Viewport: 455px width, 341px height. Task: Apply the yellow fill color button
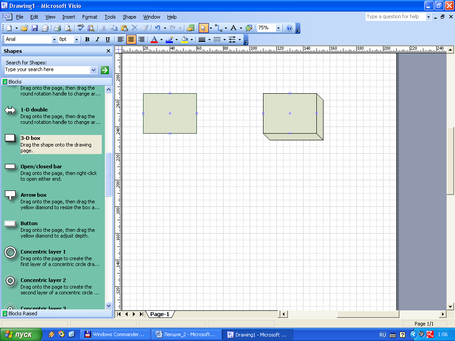[x=184, y=40]
